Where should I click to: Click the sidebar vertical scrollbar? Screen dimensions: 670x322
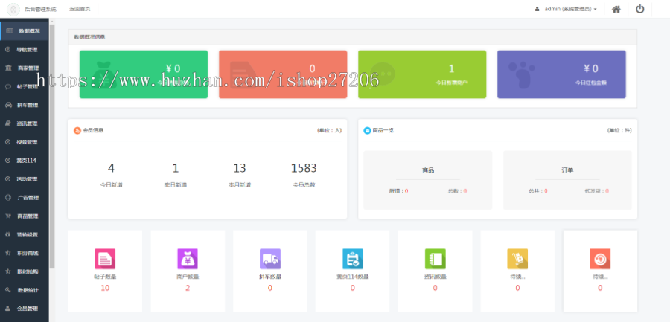point(52,145)
